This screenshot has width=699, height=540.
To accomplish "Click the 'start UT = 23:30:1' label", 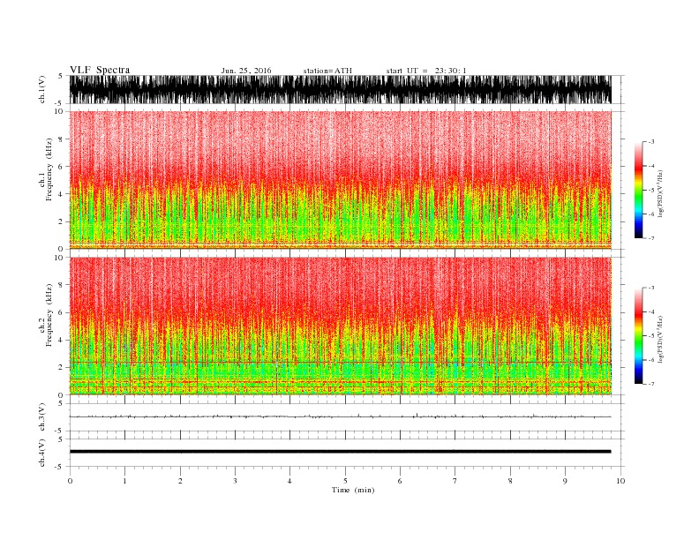I will (x=426, y=71).
